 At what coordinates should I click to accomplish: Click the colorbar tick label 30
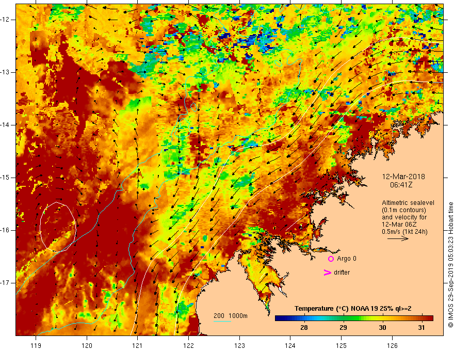[x=382, y=328]
